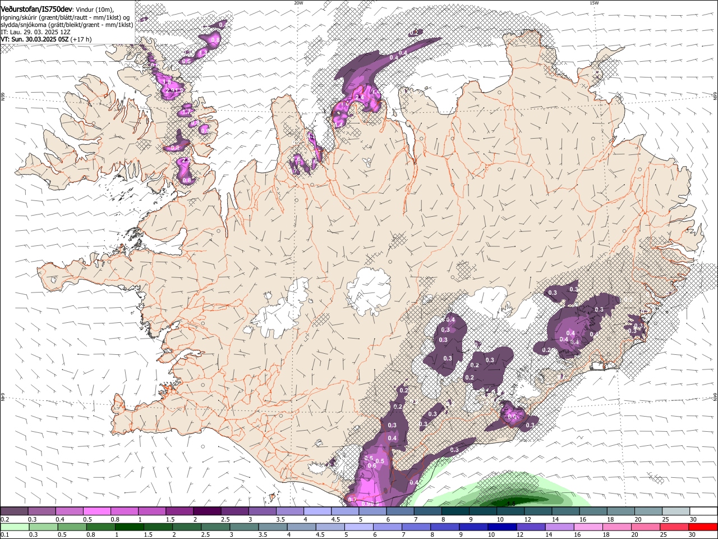Click the 20W longitude label
The height and width of the screenshot is (539, 718).
pyautogui.click(x=298, y=3)
